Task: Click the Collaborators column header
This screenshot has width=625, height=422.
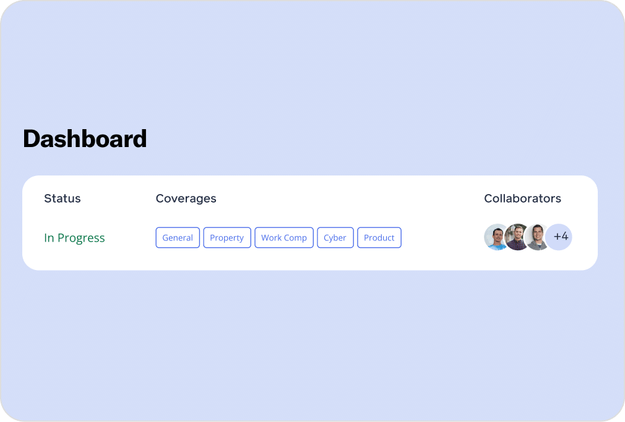Action: [x=522, y=198]
